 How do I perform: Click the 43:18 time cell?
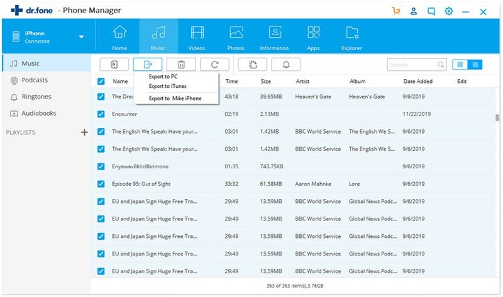(231, 97)
